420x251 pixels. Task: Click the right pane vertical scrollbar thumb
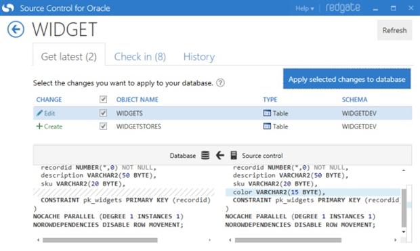404,208
